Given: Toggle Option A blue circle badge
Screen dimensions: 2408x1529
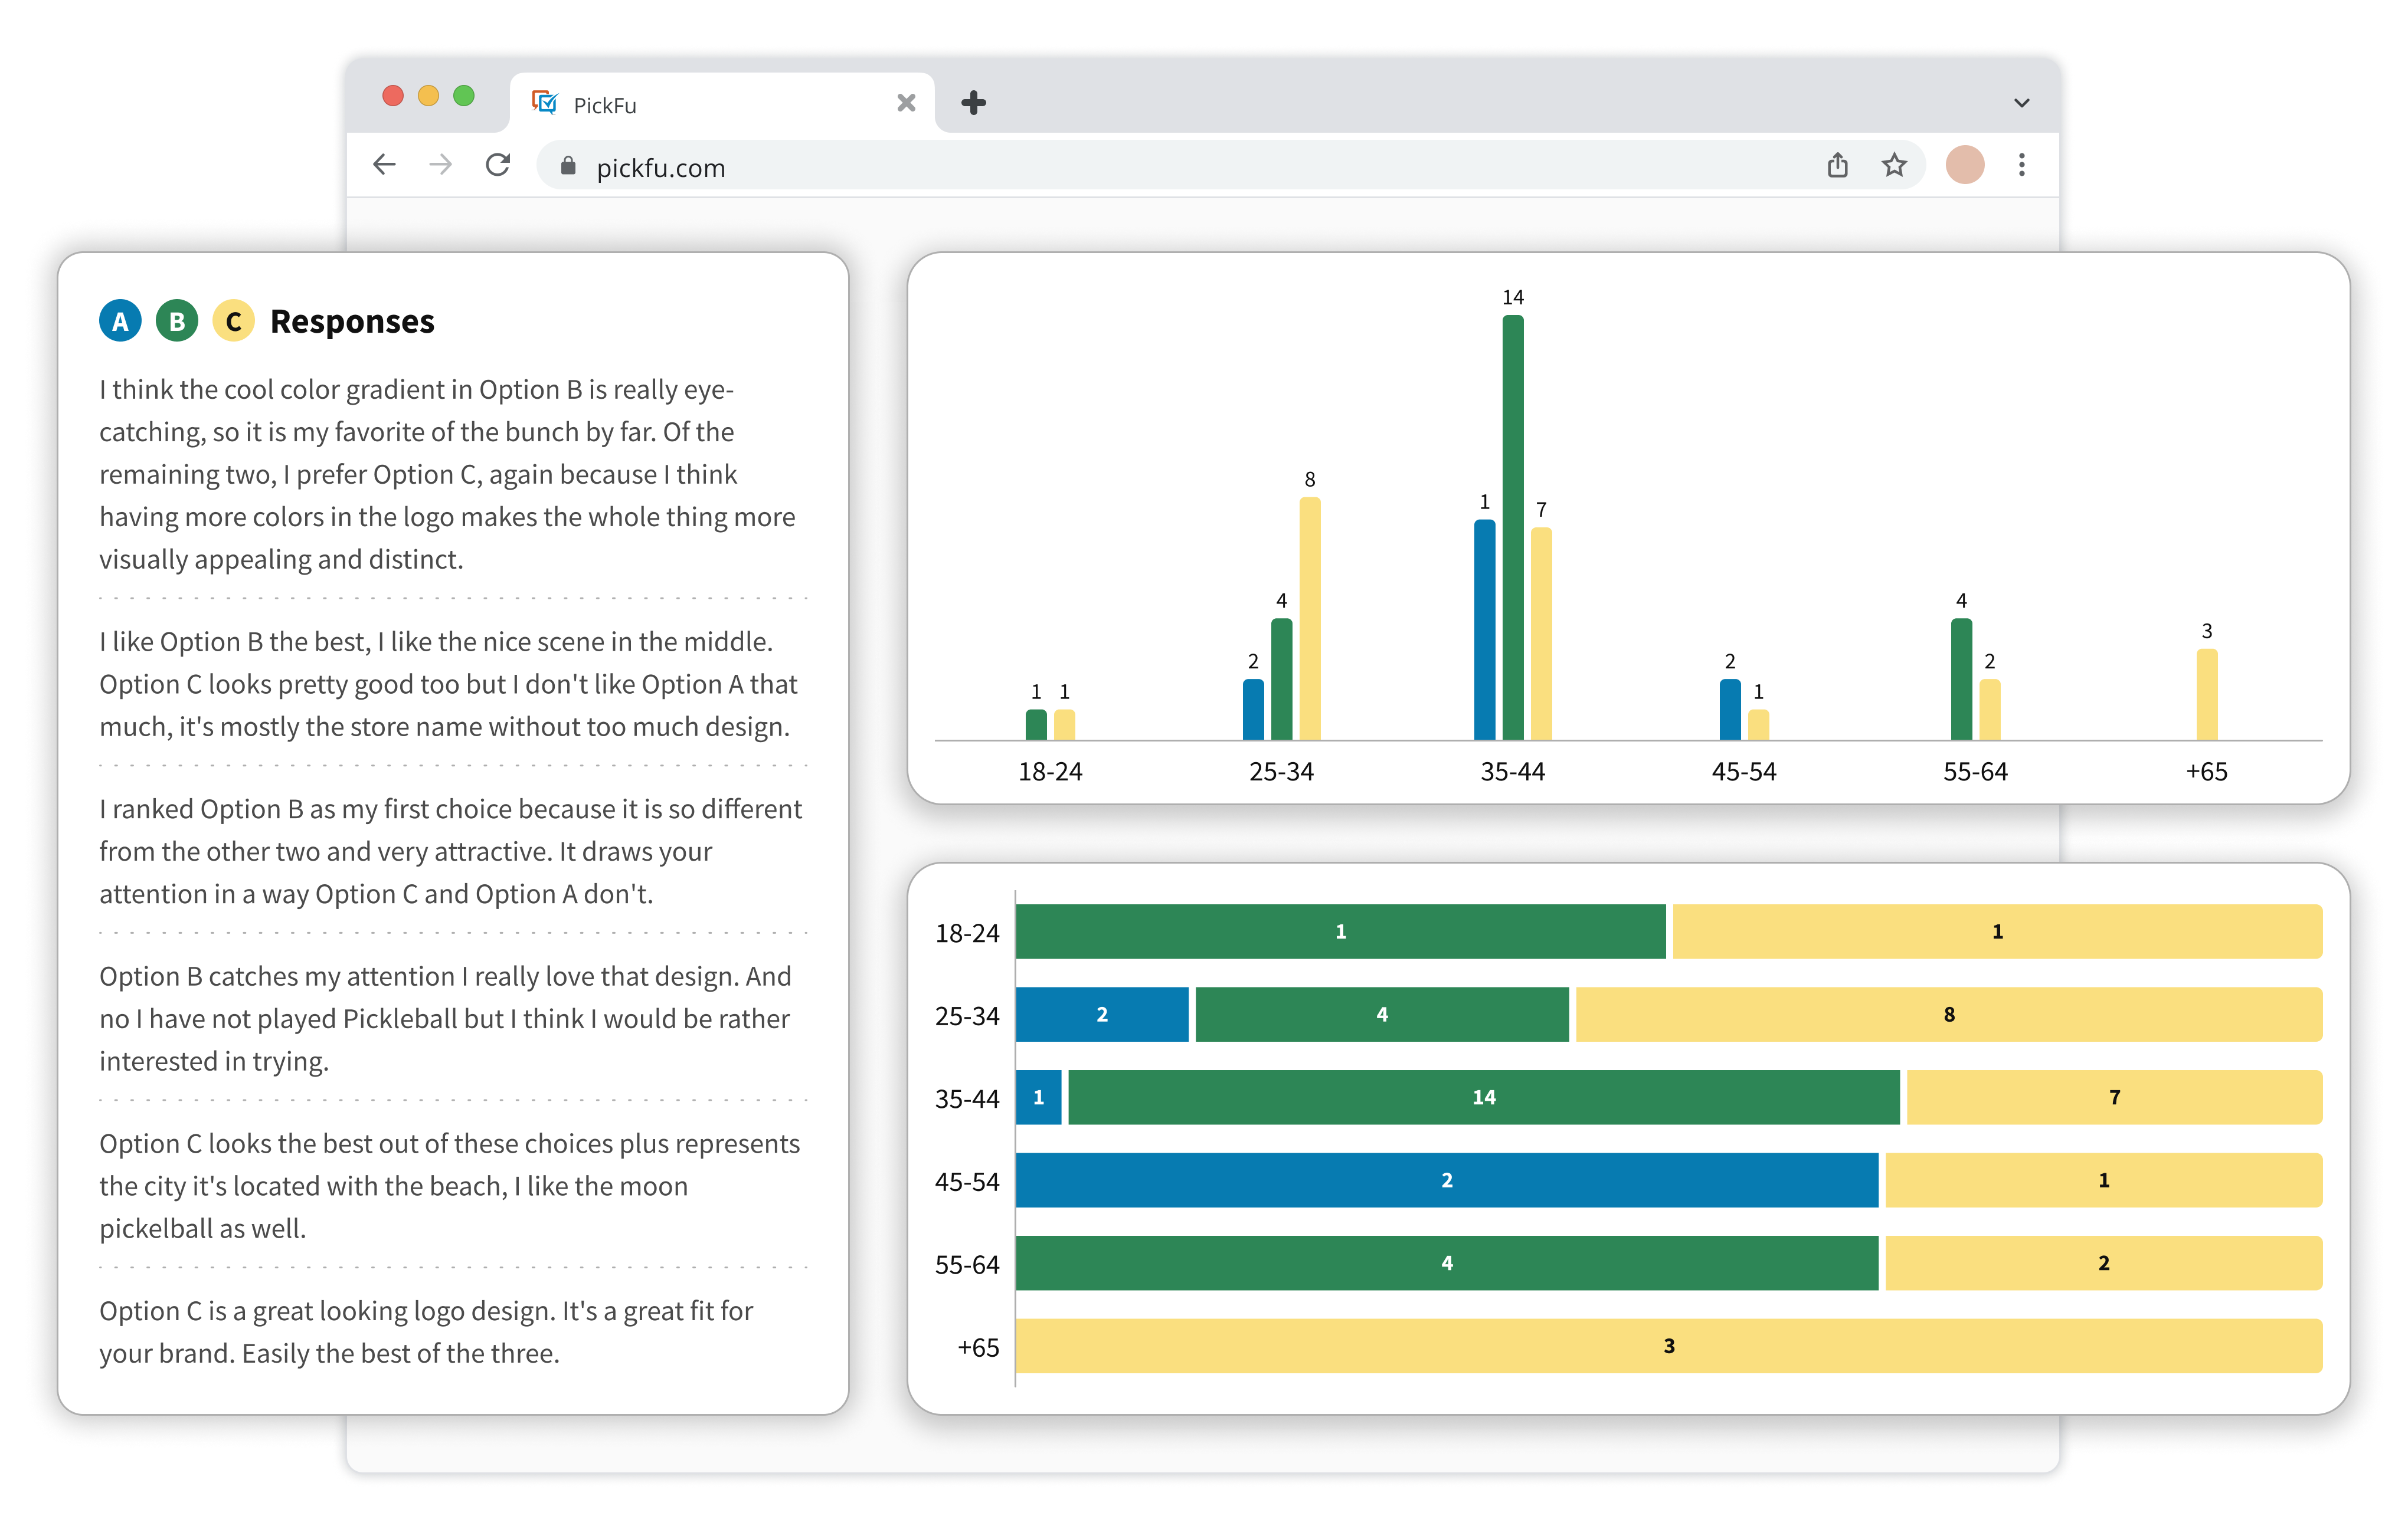Looking at the screenshot, I should (x=120, y=321).
